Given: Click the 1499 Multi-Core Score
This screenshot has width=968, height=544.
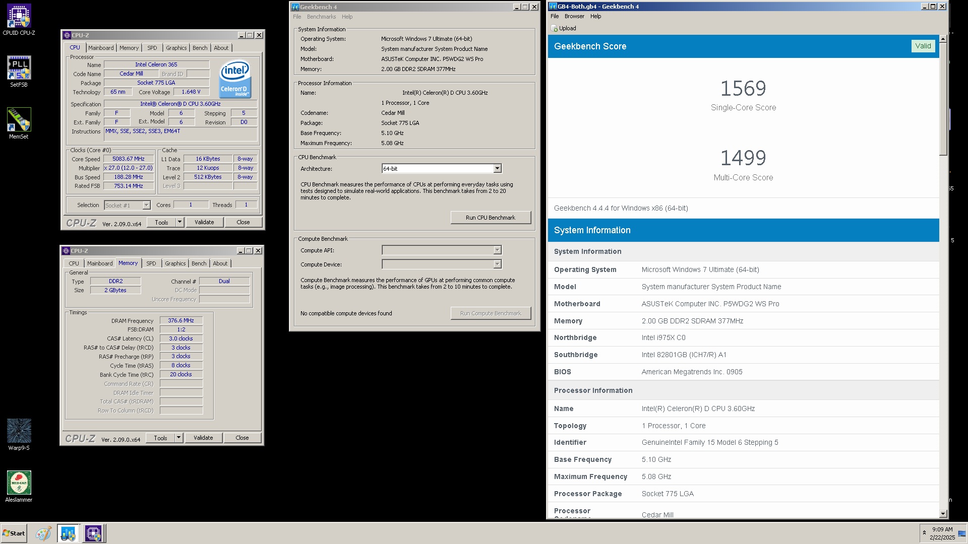Looking at the screenshot, I should pos(743,158).
